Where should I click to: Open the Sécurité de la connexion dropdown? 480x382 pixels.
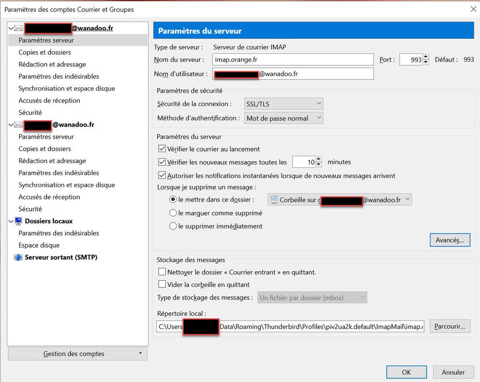point(283,104)
